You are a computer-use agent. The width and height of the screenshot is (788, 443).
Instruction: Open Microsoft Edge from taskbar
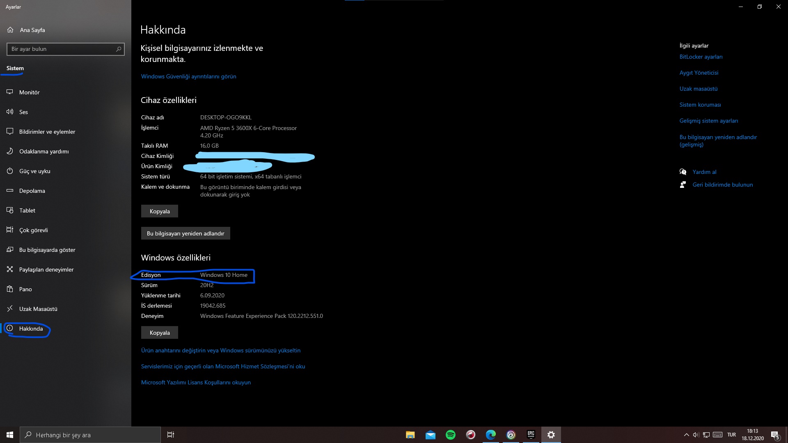pyautogui.click(x=491, y=435)
